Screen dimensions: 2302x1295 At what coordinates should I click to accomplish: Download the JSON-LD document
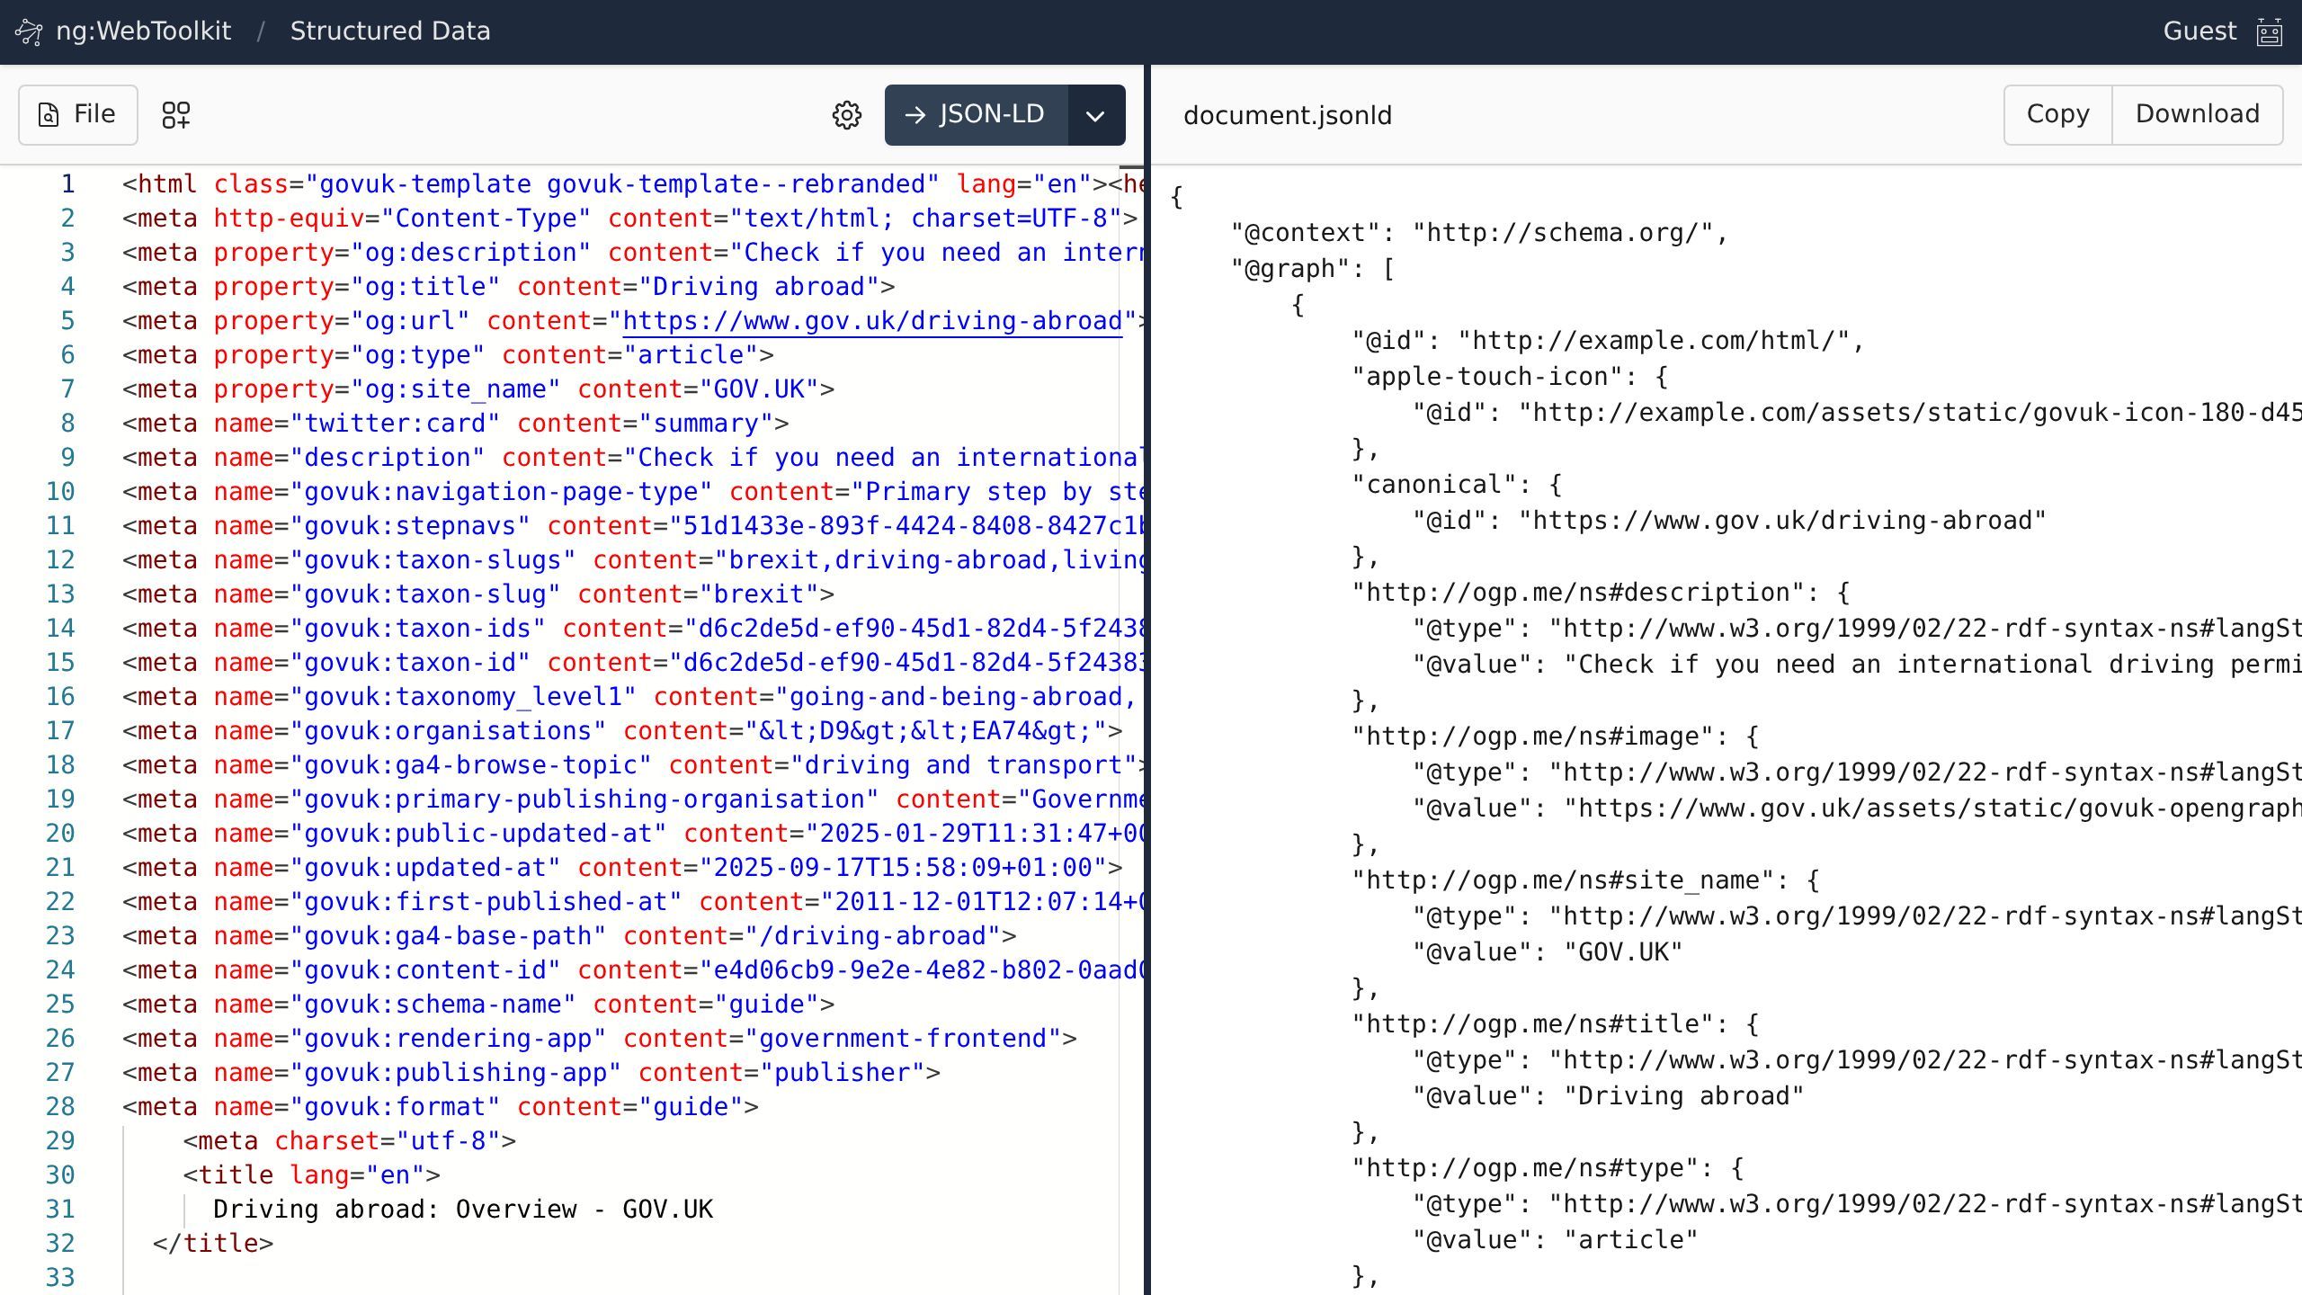pyautogui.click(x=2197, y=114)
